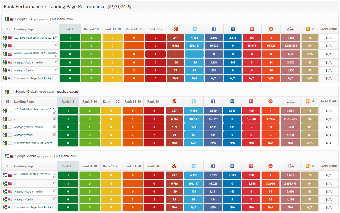Viewport: 340px width, 213px height.
Task: Click the Rank Performance breadcrumb title
Action: tap(23, 7)
